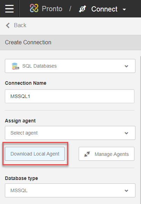Open the hamburger navigation menu
The image size is (141, 204).
pyautogui.click(x=9, y=9)
